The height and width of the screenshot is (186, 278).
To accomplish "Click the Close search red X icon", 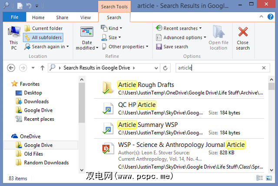I will pyautogui.click(x=243, y=33).
